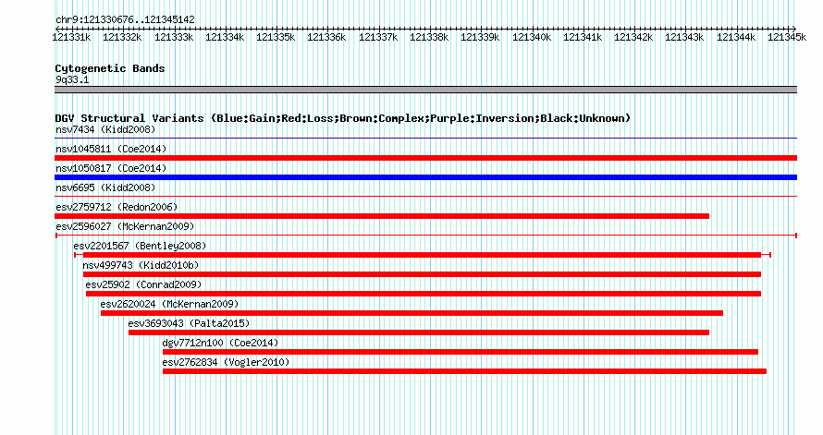Click the esv2620024 (McKernan2009) label
Screen dimensions: 823x435
pyautogui.click(x=169, y=304)
